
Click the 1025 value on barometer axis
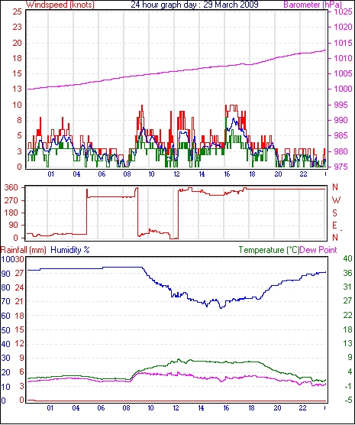(x=343, y=12)
